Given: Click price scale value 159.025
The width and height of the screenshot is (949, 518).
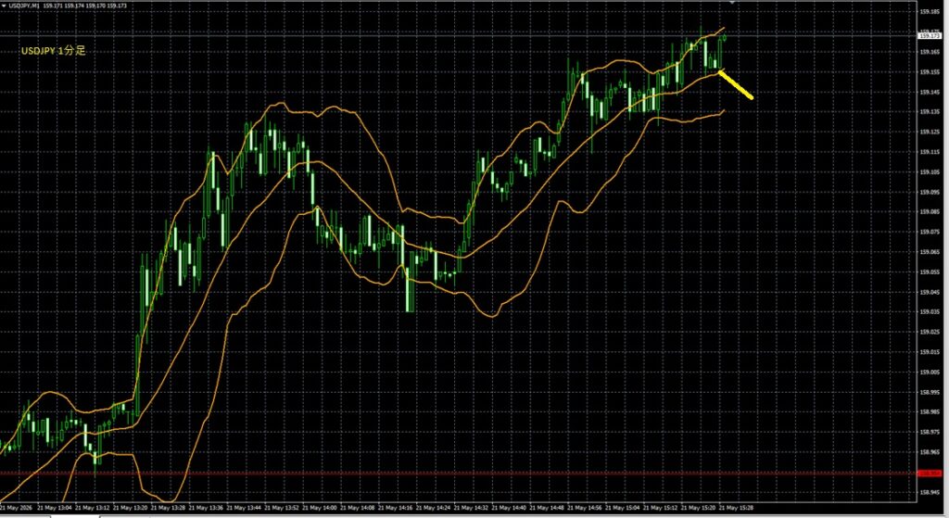Looking at the screenshot, I should pyautogui.click(x=929, y=332).
